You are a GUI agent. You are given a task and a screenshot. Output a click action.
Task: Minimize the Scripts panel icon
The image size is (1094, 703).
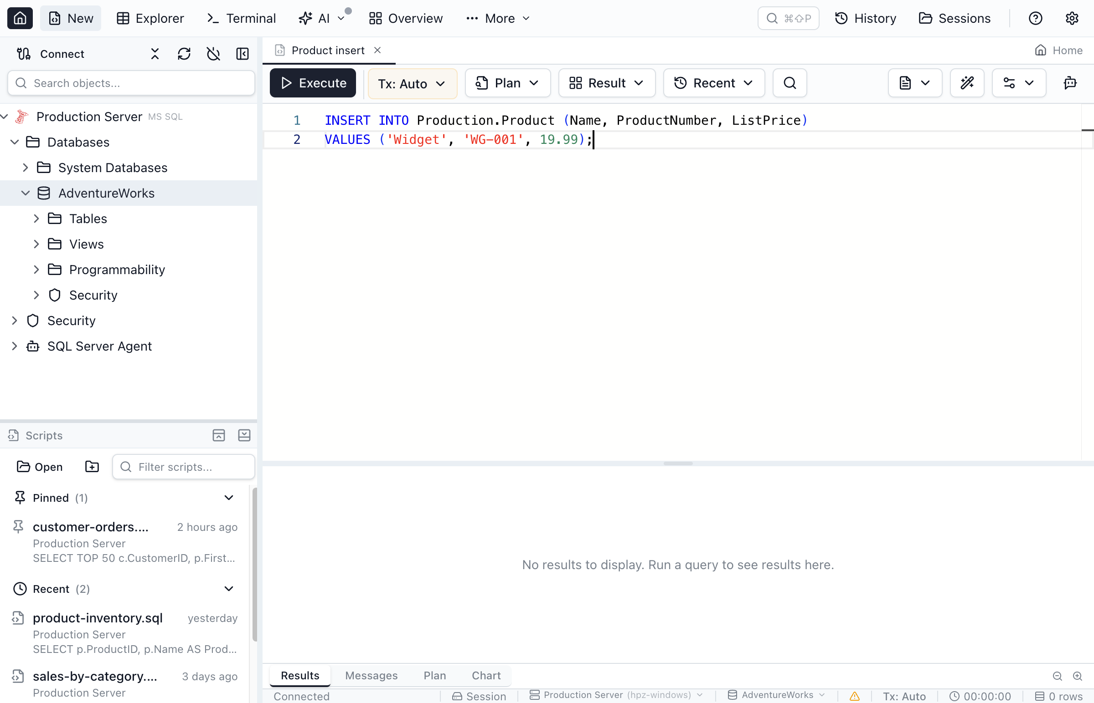(x=244, y=435)
